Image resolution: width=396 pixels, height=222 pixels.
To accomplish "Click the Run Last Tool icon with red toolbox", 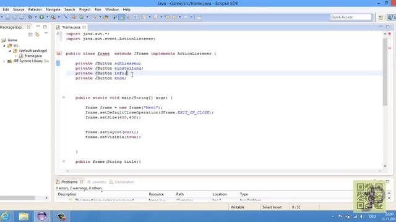I will [53, 17].
